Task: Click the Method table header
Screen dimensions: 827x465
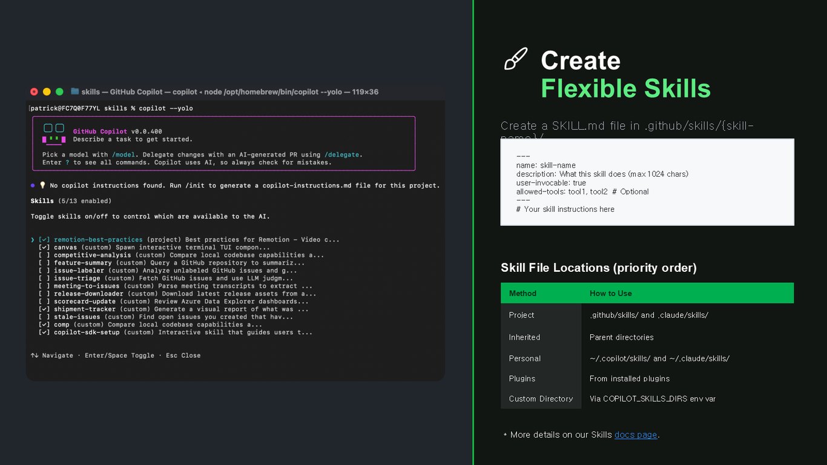Action: [522, 293]
